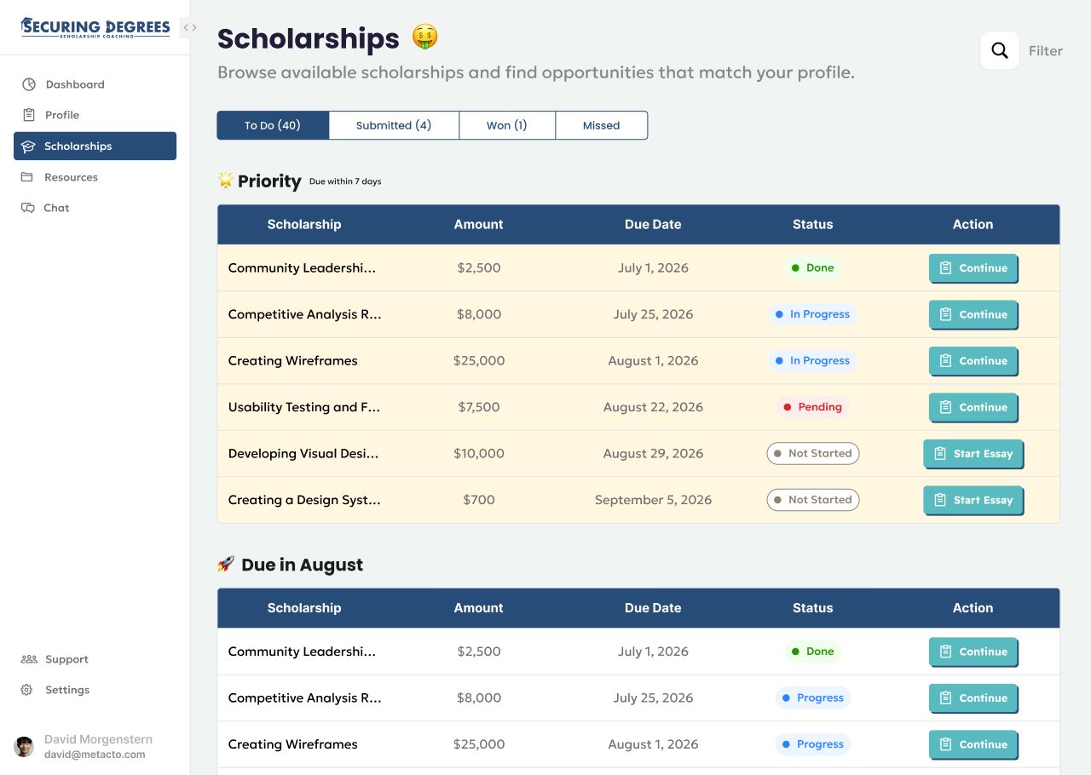Collapse the sidebar with the chevron toggle
1091x775 pixels.
190,27
